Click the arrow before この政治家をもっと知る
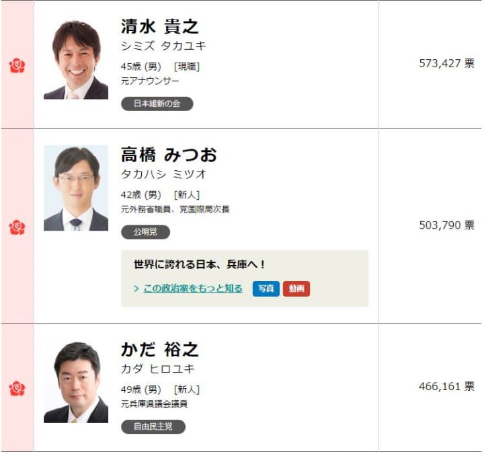Viewport: 484px width, 452px height. pos(136,289)
